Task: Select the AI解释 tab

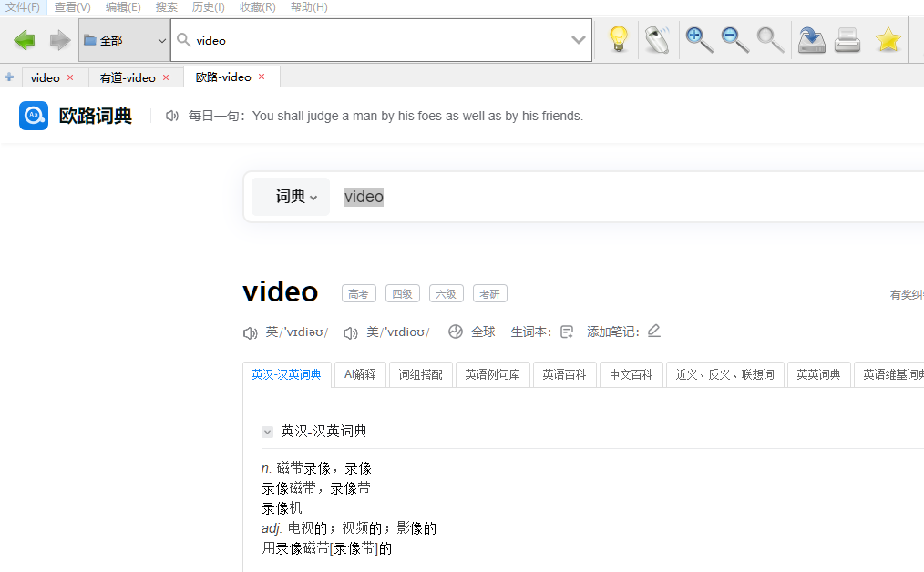Action: 360,374
